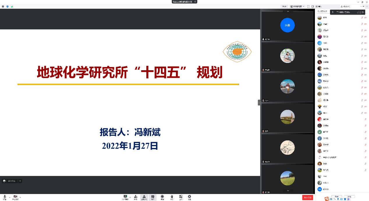Collapse the video strip using side handle
369x201 pixels.
pyautogui.click(x=259, y=103)
